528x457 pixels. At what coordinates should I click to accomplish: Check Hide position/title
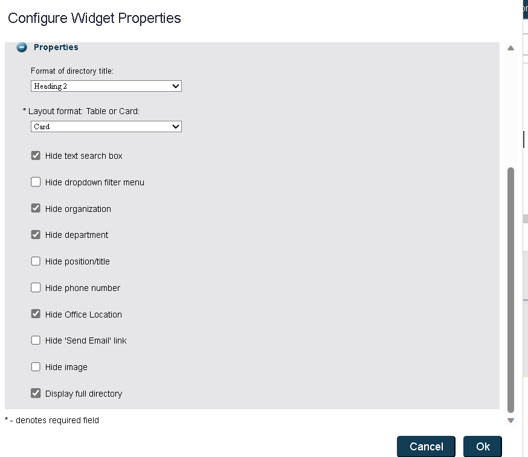pos(36,261)
